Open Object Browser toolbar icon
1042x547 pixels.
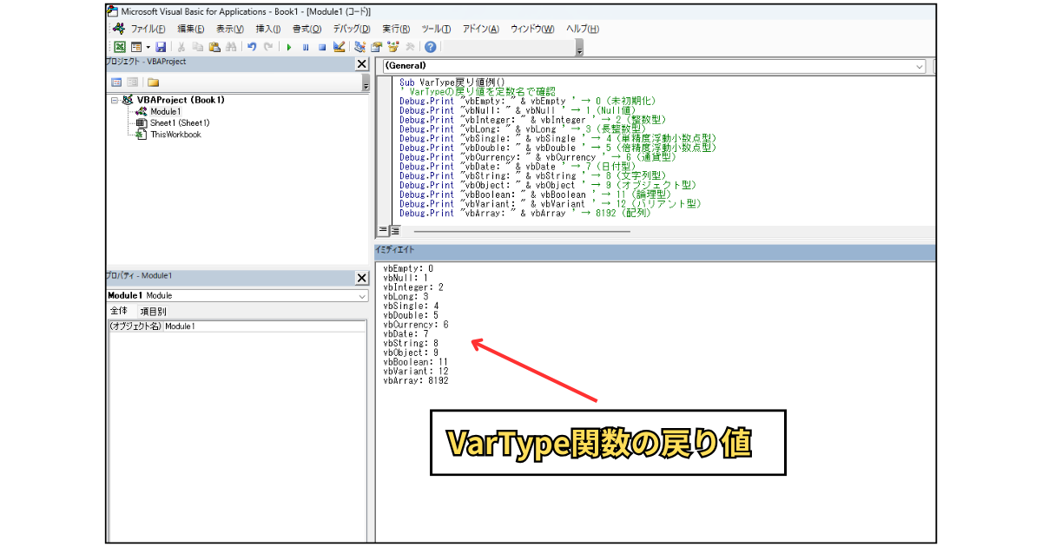pyautogui.click(x=392, y=47)
